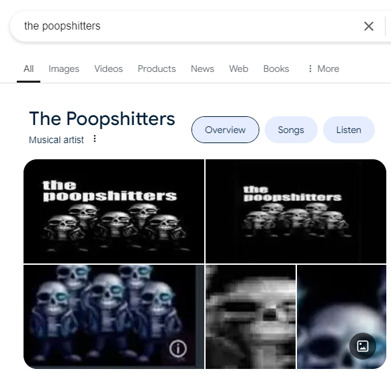Switch to the Videos tab
The width and height of the screenshot is (391, 373).
(x=108, y=69)
